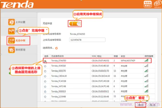The width and height of the screenshot is (162, 108).
Task: Choose the Tenda_000170 network radio button
Action: point(45,71)
